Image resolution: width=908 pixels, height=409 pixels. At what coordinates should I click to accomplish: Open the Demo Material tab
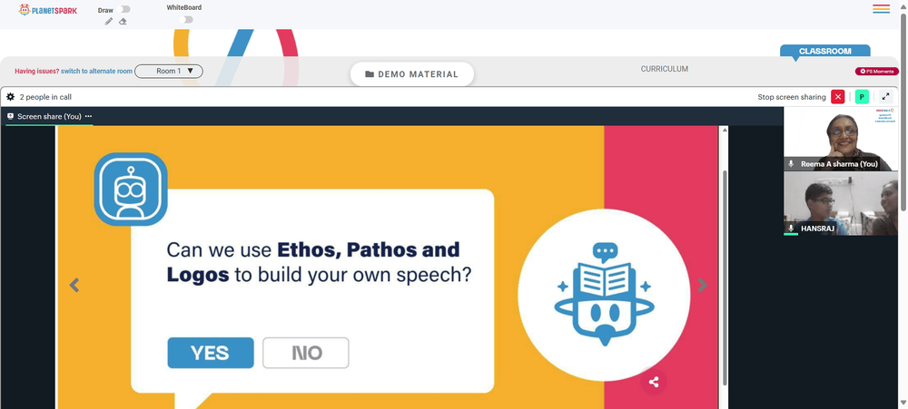(411, 74)
